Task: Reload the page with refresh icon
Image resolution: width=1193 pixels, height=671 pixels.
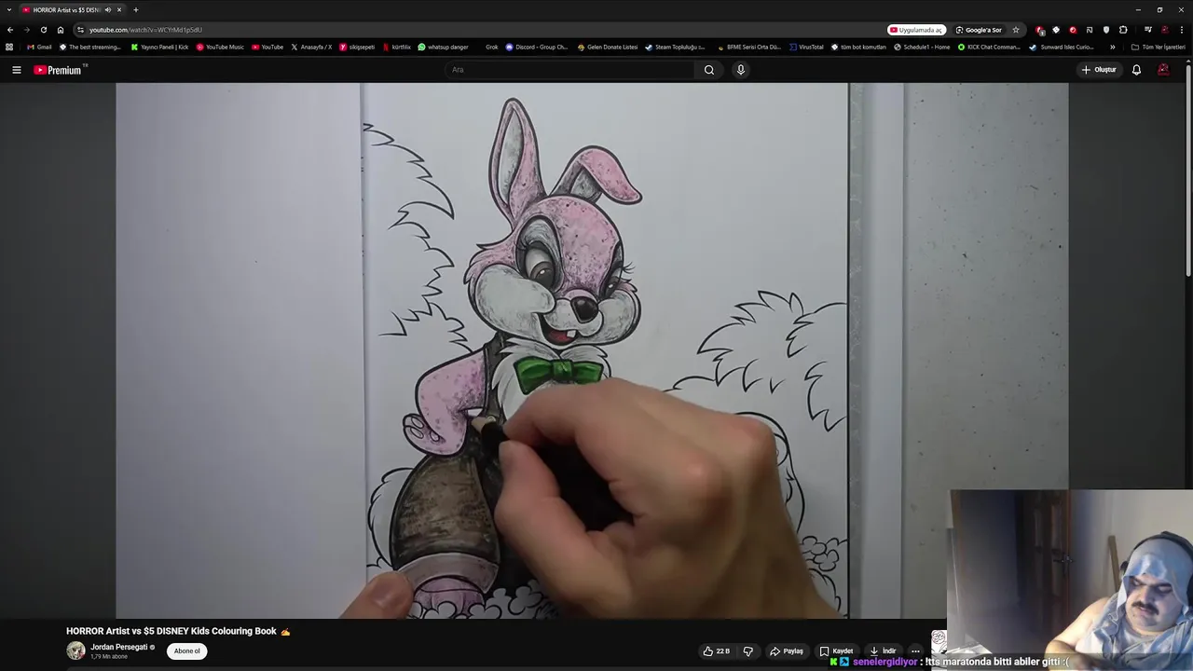Action: [43, 30]
